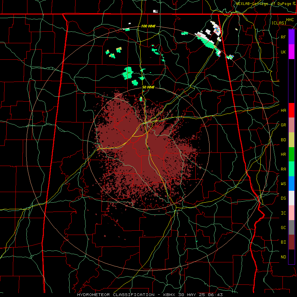
Task: Click the blue WS legend swatch
Action: click(291, 183)
